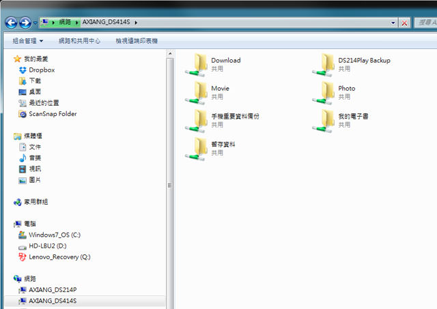Expand the arrow after AXIANG_DS414S breadcrumb
The image size is (437, 309).
pyautogui.click(x=136, y=23)
